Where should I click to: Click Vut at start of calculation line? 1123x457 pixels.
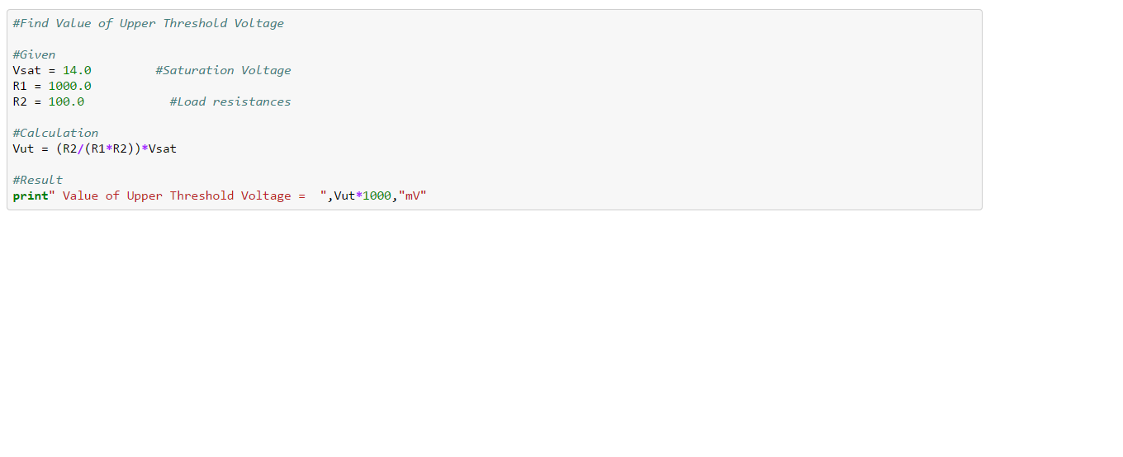23,148
